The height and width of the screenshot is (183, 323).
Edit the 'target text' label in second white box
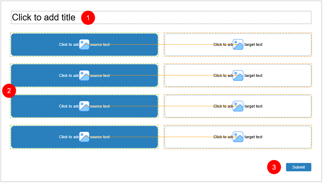(254, 75)
